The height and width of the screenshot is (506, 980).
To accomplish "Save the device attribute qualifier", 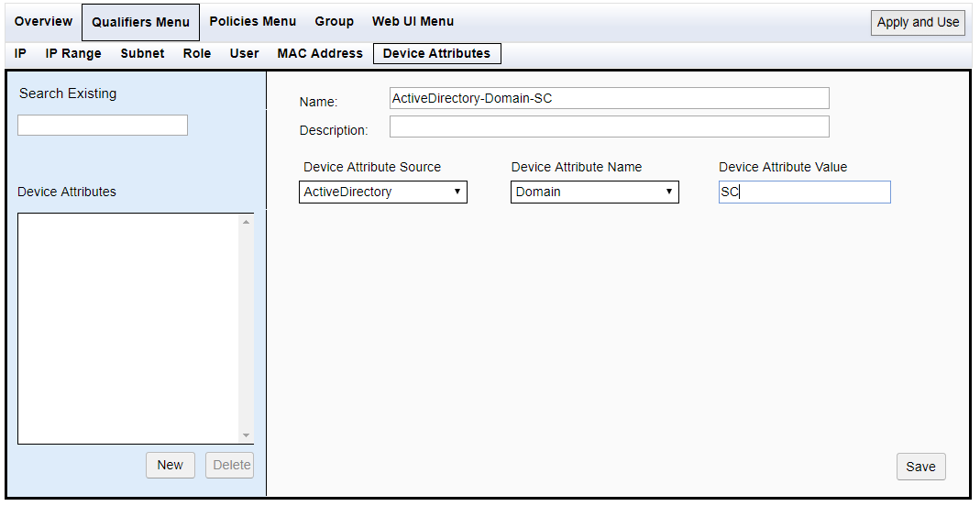I will coord(920,467).
